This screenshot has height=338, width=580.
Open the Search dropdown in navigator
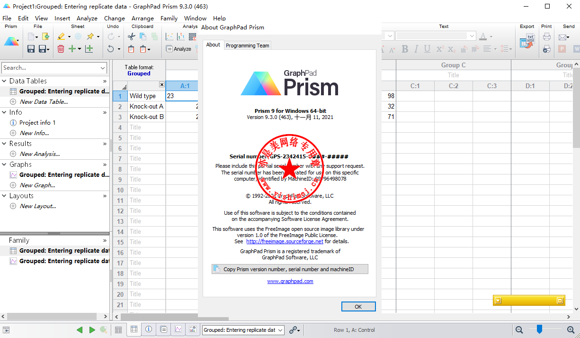pyautogui.click(x=103, y=68)
